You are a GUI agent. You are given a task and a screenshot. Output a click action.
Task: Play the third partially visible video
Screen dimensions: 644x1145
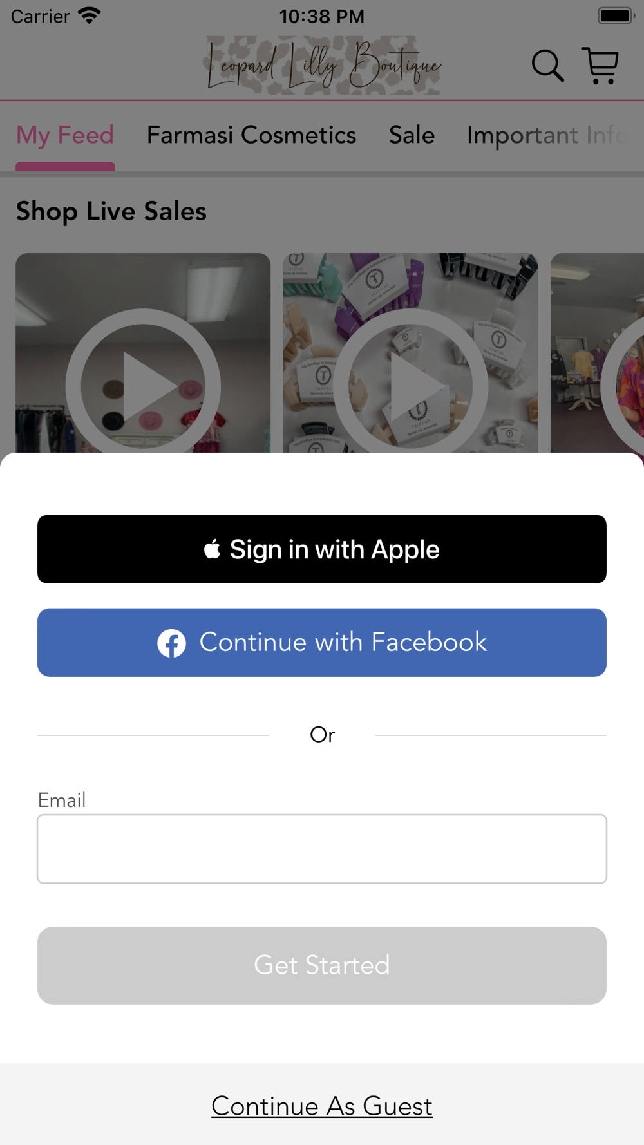coord(597,353)
